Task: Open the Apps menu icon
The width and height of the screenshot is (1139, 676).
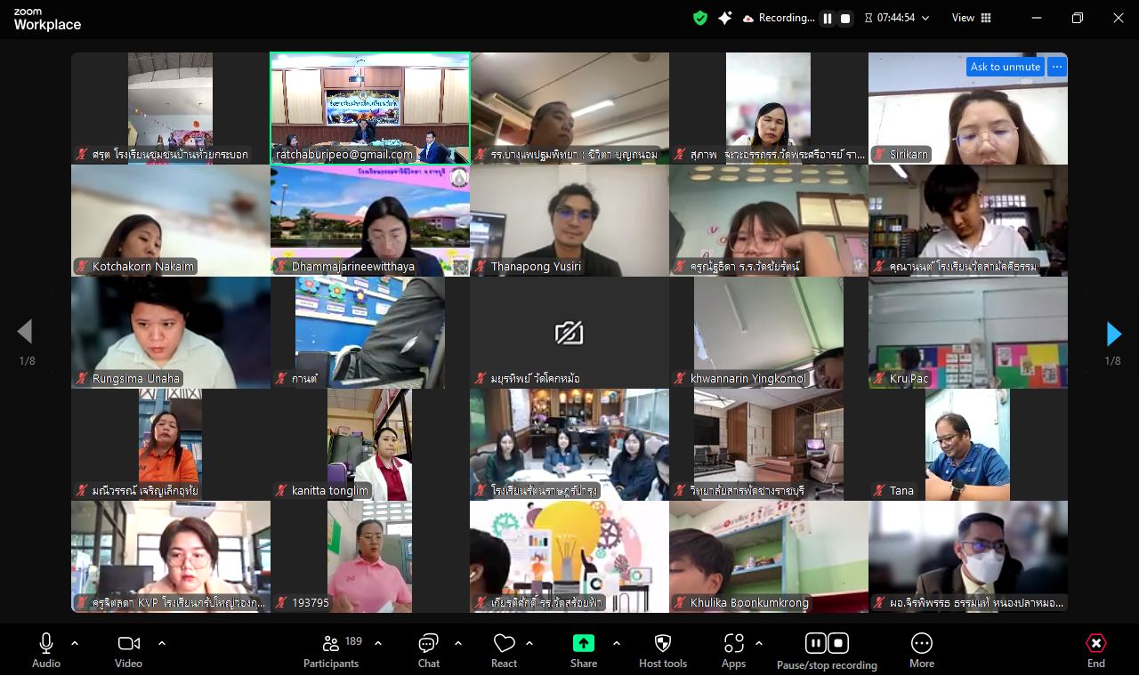Action: pos(733,643)
